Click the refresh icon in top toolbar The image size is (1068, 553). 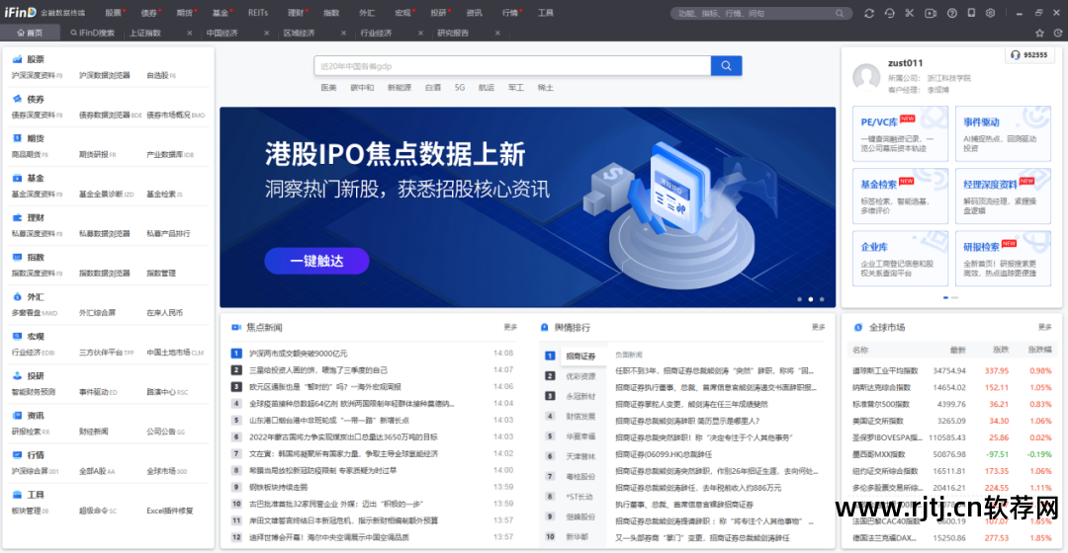pyautogui.click(x=868, y=13)
